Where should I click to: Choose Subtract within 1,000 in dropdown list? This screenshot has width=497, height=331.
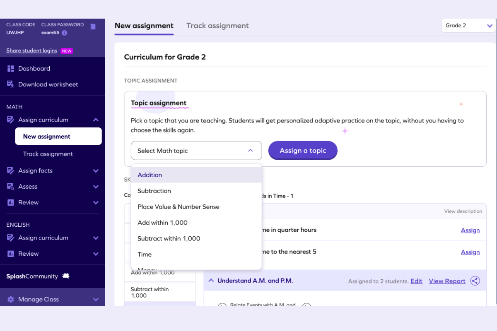tap(196, 238)
